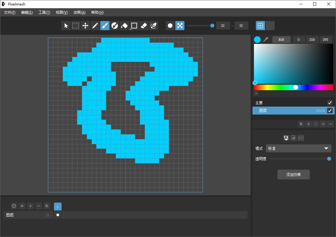Open the 编辑(E) menu
Viewport: 336px width, 237px height.
(x=27, y=12)
